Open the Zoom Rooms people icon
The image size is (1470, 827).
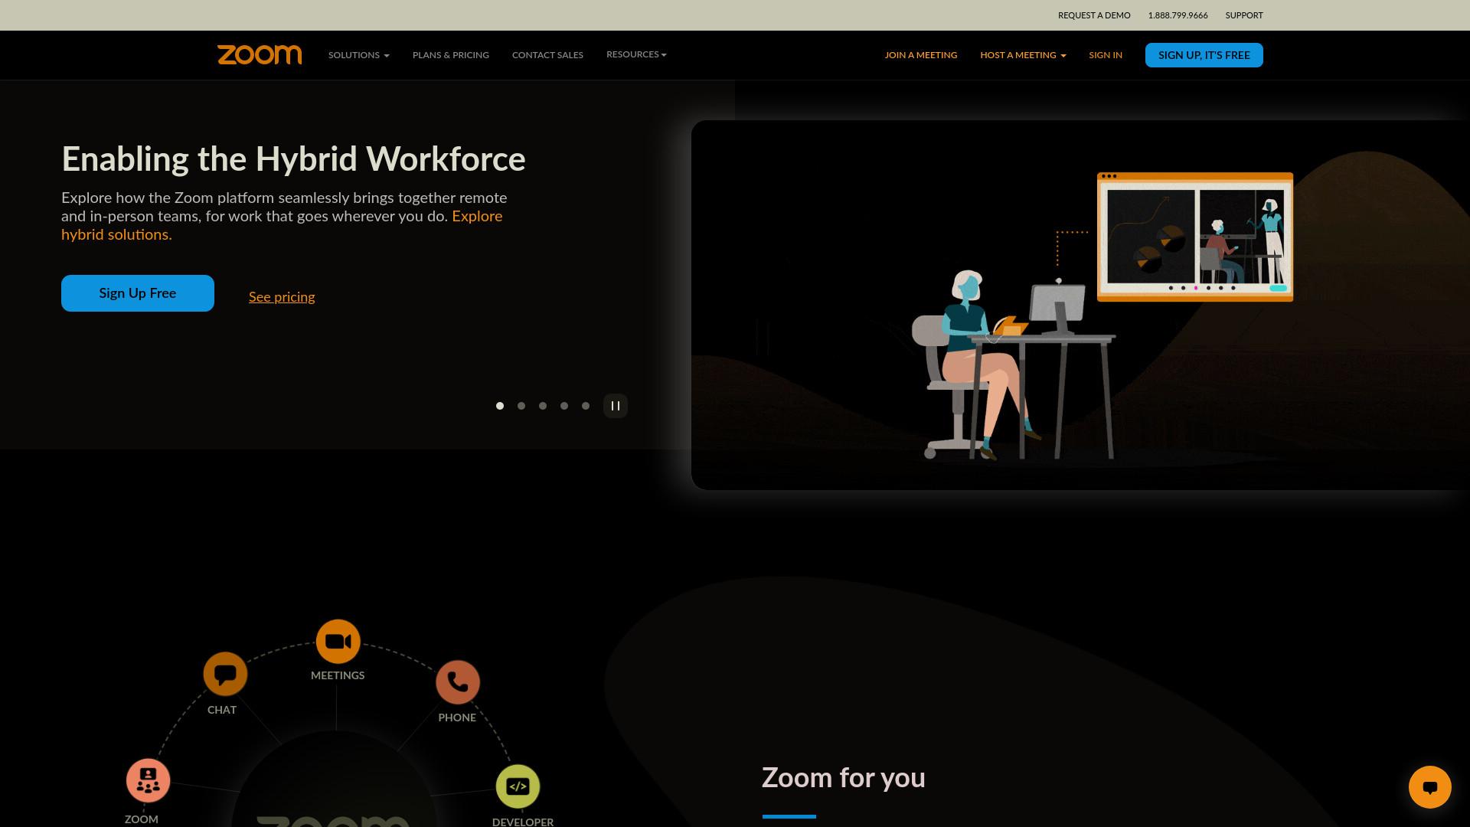tap(148, 780)
